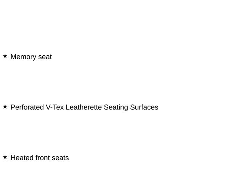The width and height of the screenshot is (244, 183).
Task: Place cursor in the "front seats" phrase
Action: coord(52,158)
